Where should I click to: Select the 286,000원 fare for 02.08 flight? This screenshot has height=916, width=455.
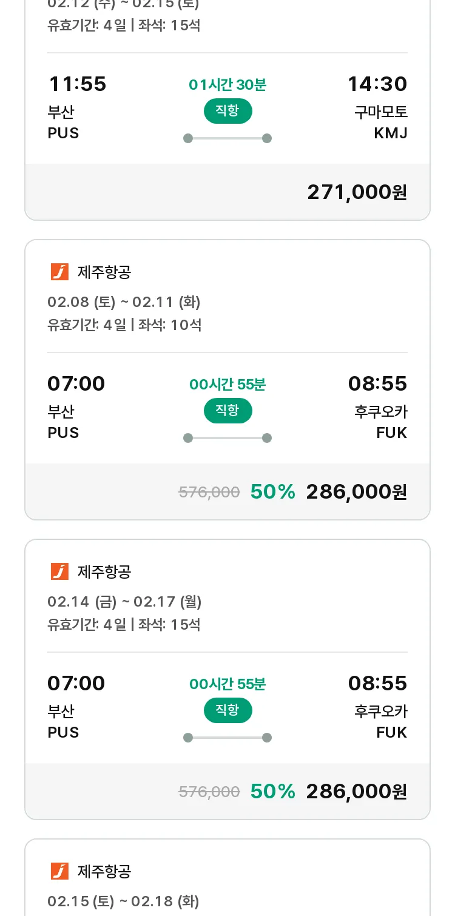coord(356,492)
